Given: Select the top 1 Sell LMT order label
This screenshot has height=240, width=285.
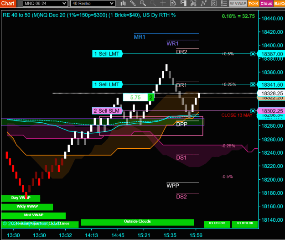Looking at the screenshot, I should pos(107,54).
